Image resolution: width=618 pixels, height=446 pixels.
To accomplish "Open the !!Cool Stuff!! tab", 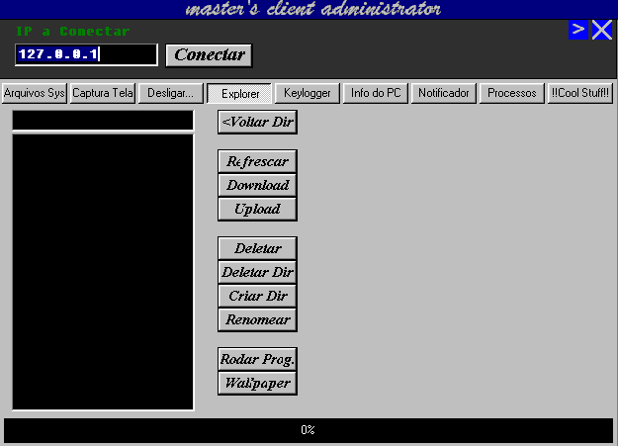I will (580, 94).
